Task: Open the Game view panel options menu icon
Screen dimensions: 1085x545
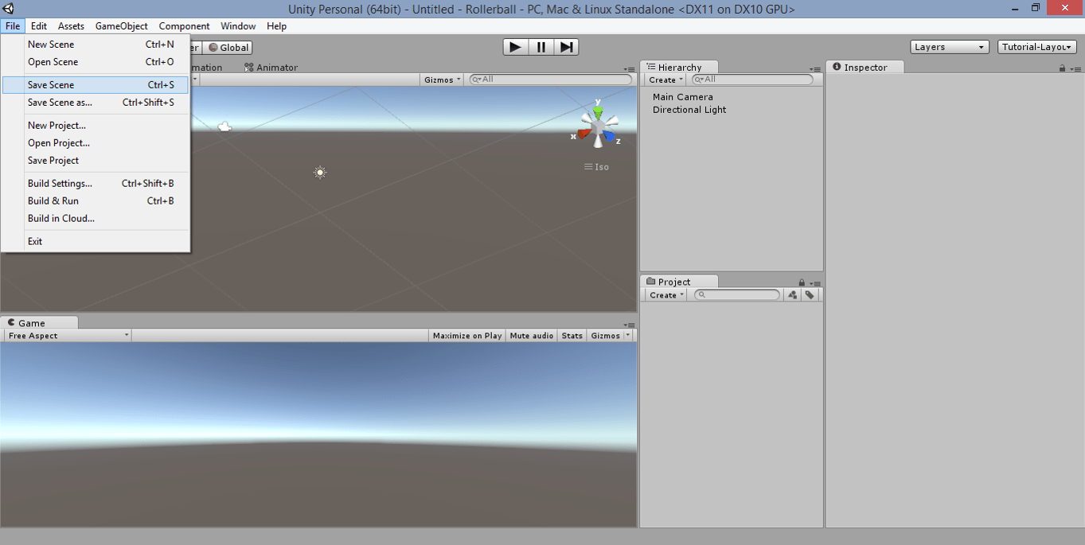Action: point(629,325)
